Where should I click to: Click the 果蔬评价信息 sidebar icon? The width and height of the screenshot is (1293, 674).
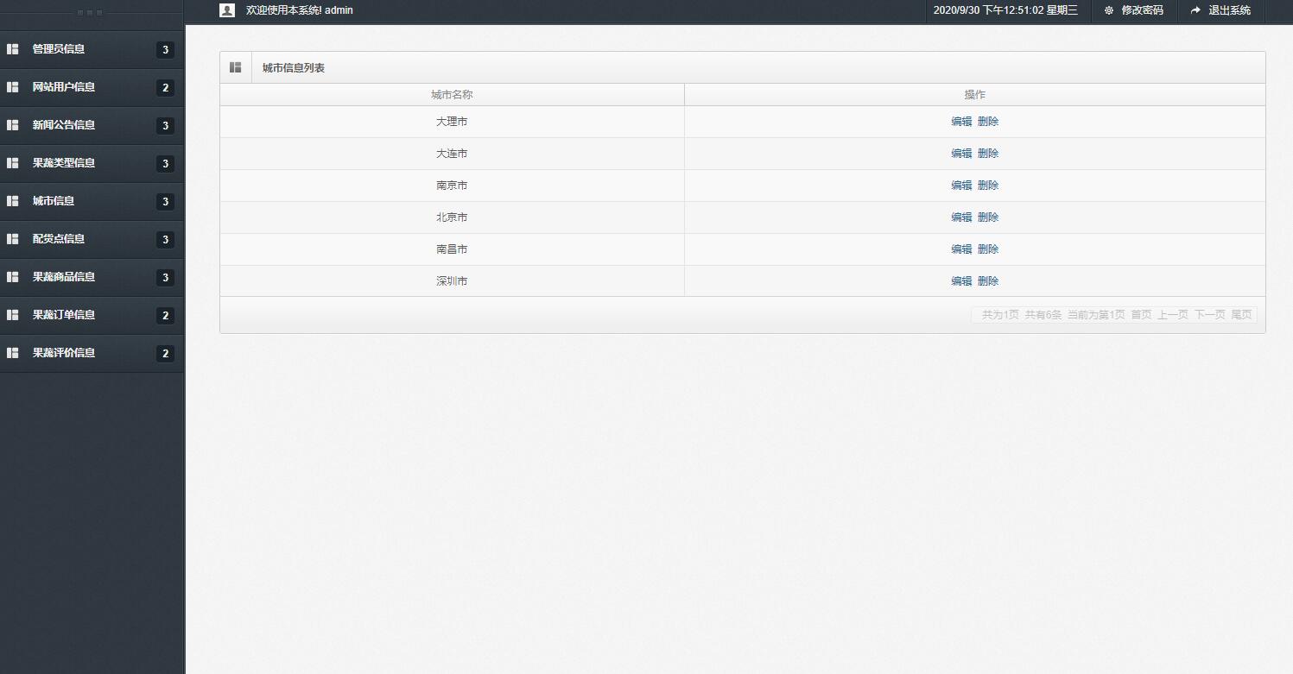coord(13,353)
